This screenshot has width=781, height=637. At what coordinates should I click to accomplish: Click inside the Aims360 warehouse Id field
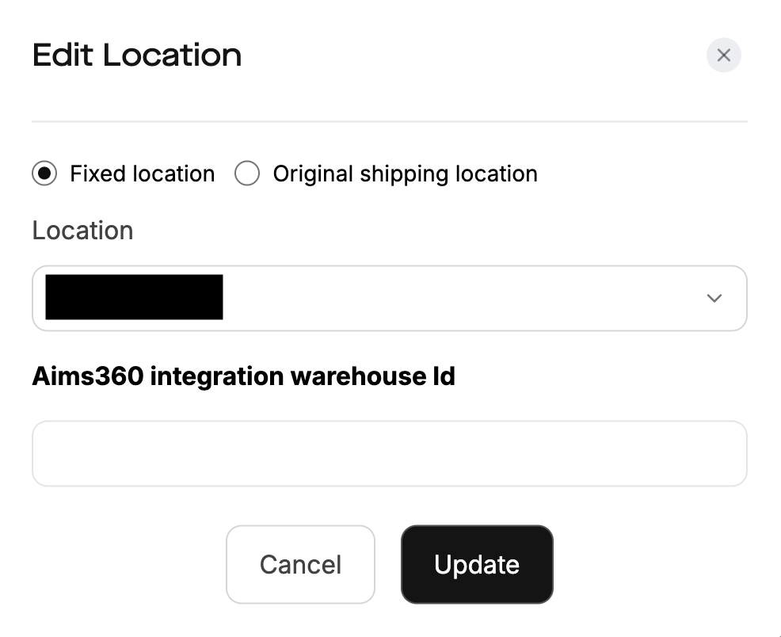389,453
